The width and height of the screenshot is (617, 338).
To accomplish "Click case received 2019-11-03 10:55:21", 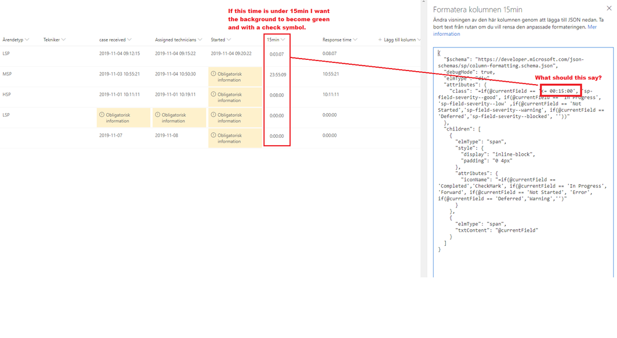I will [119, 74].
